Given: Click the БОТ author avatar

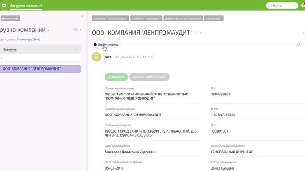Looking at the screenshot, I should (x=96, y=57).
